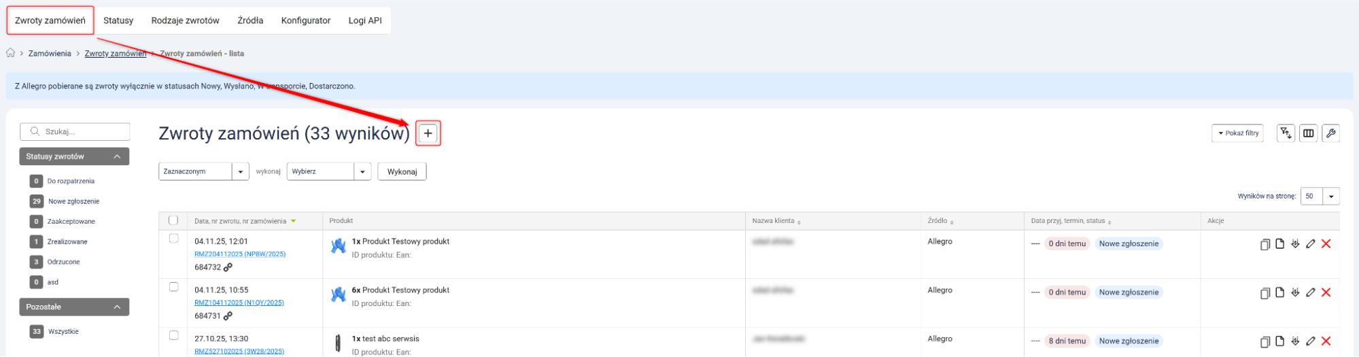Check the box for return dated 04.11.25, 12:01
The image size is (1359, 357).
[173, 239]
